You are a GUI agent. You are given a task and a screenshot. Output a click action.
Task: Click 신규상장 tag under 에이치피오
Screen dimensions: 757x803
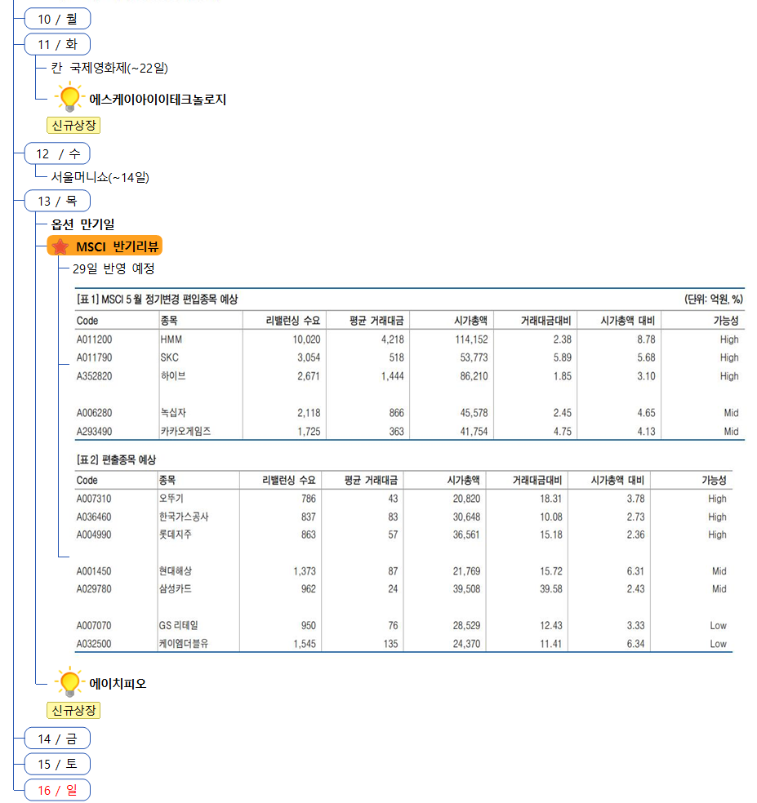click(73, 710)
